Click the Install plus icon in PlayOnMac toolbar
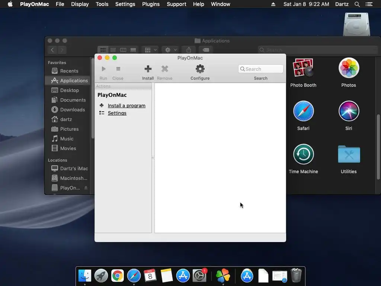The height and width of the screenshot is (286, 381). coord(148,69)
